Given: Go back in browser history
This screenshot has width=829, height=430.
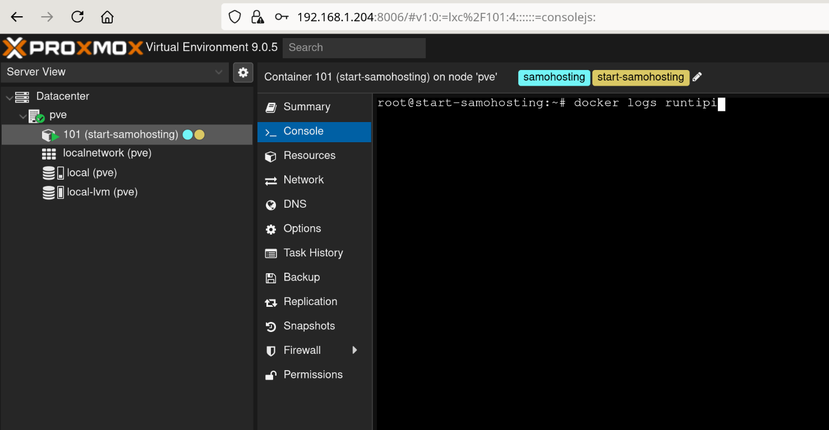Looking at the screenshot, I should point(17,17).
